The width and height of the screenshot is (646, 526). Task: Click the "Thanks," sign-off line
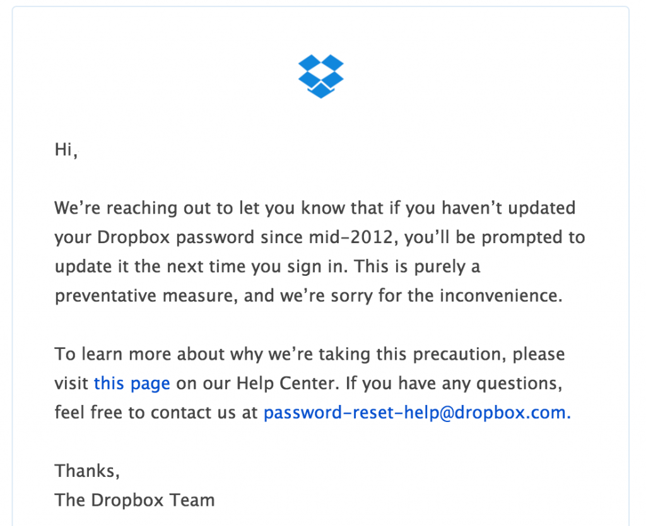(x=87, y=471)
